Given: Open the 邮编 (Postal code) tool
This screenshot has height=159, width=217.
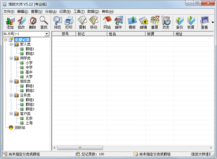Looking at the screenshot, I should pos(143,23).
